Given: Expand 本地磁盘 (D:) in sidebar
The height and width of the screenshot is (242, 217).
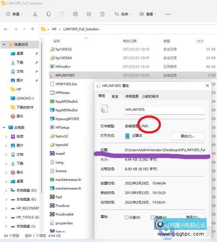Looking at the screenshot, I should (x=6, y=190).
